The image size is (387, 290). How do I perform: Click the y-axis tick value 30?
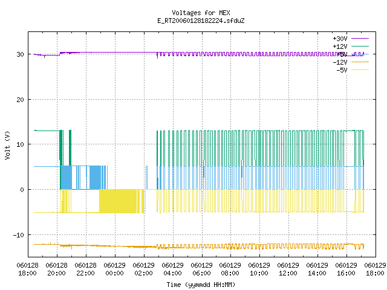[x=20, y=54]
